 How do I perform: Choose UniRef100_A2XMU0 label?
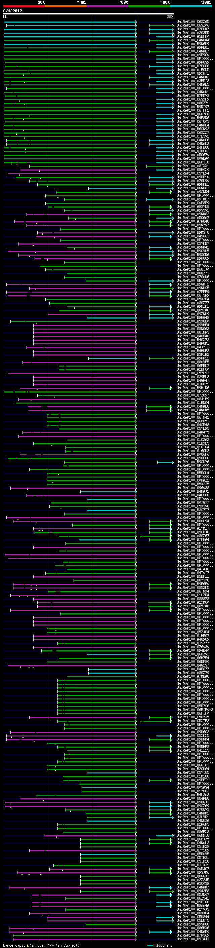pyautogui.click(x=193, y=602)
